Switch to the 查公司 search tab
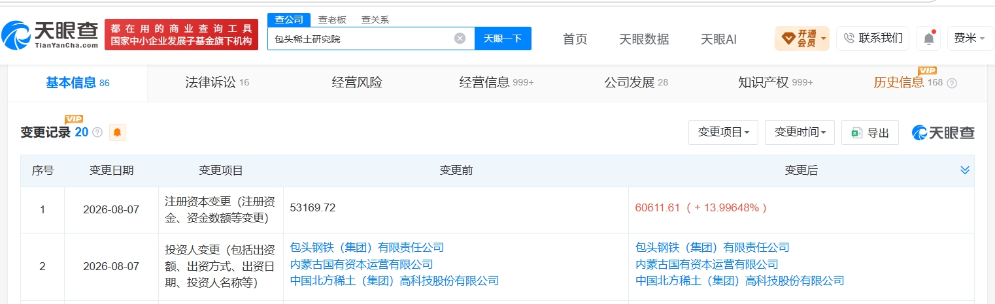 (289, 20)
